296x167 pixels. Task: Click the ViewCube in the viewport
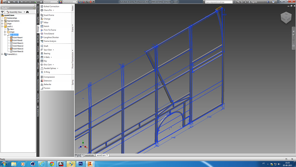coord(286,18)
